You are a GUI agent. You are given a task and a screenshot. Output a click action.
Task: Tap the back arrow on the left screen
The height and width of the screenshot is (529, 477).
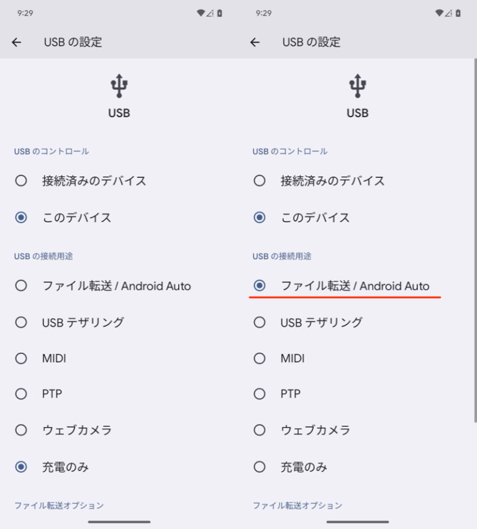(16, 42)
